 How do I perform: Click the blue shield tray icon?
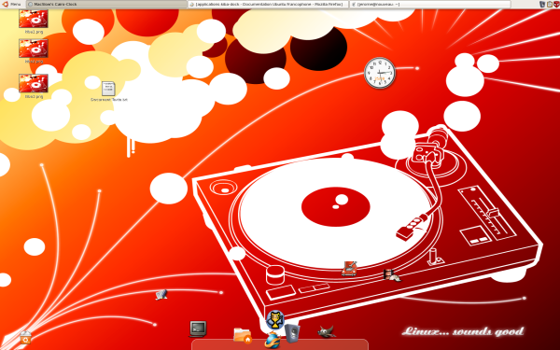(x=542, y=5)
